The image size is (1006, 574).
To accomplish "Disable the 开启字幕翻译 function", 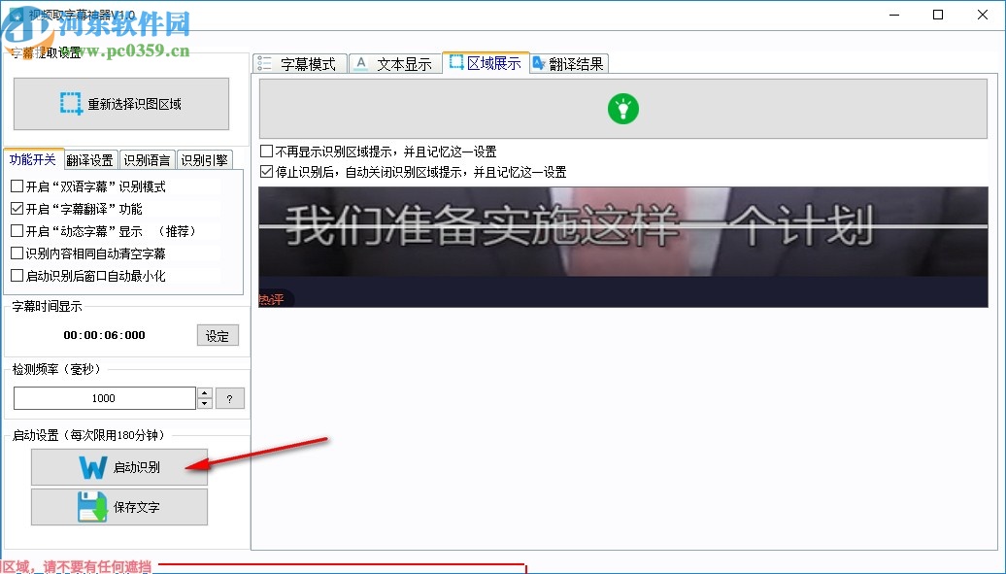I will pos(17,208).
